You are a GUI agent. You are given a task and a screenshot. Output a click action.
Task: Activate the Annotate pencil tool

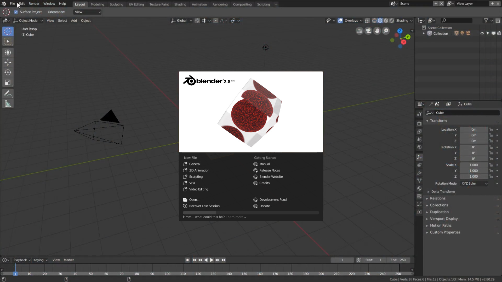pos(8,93)
